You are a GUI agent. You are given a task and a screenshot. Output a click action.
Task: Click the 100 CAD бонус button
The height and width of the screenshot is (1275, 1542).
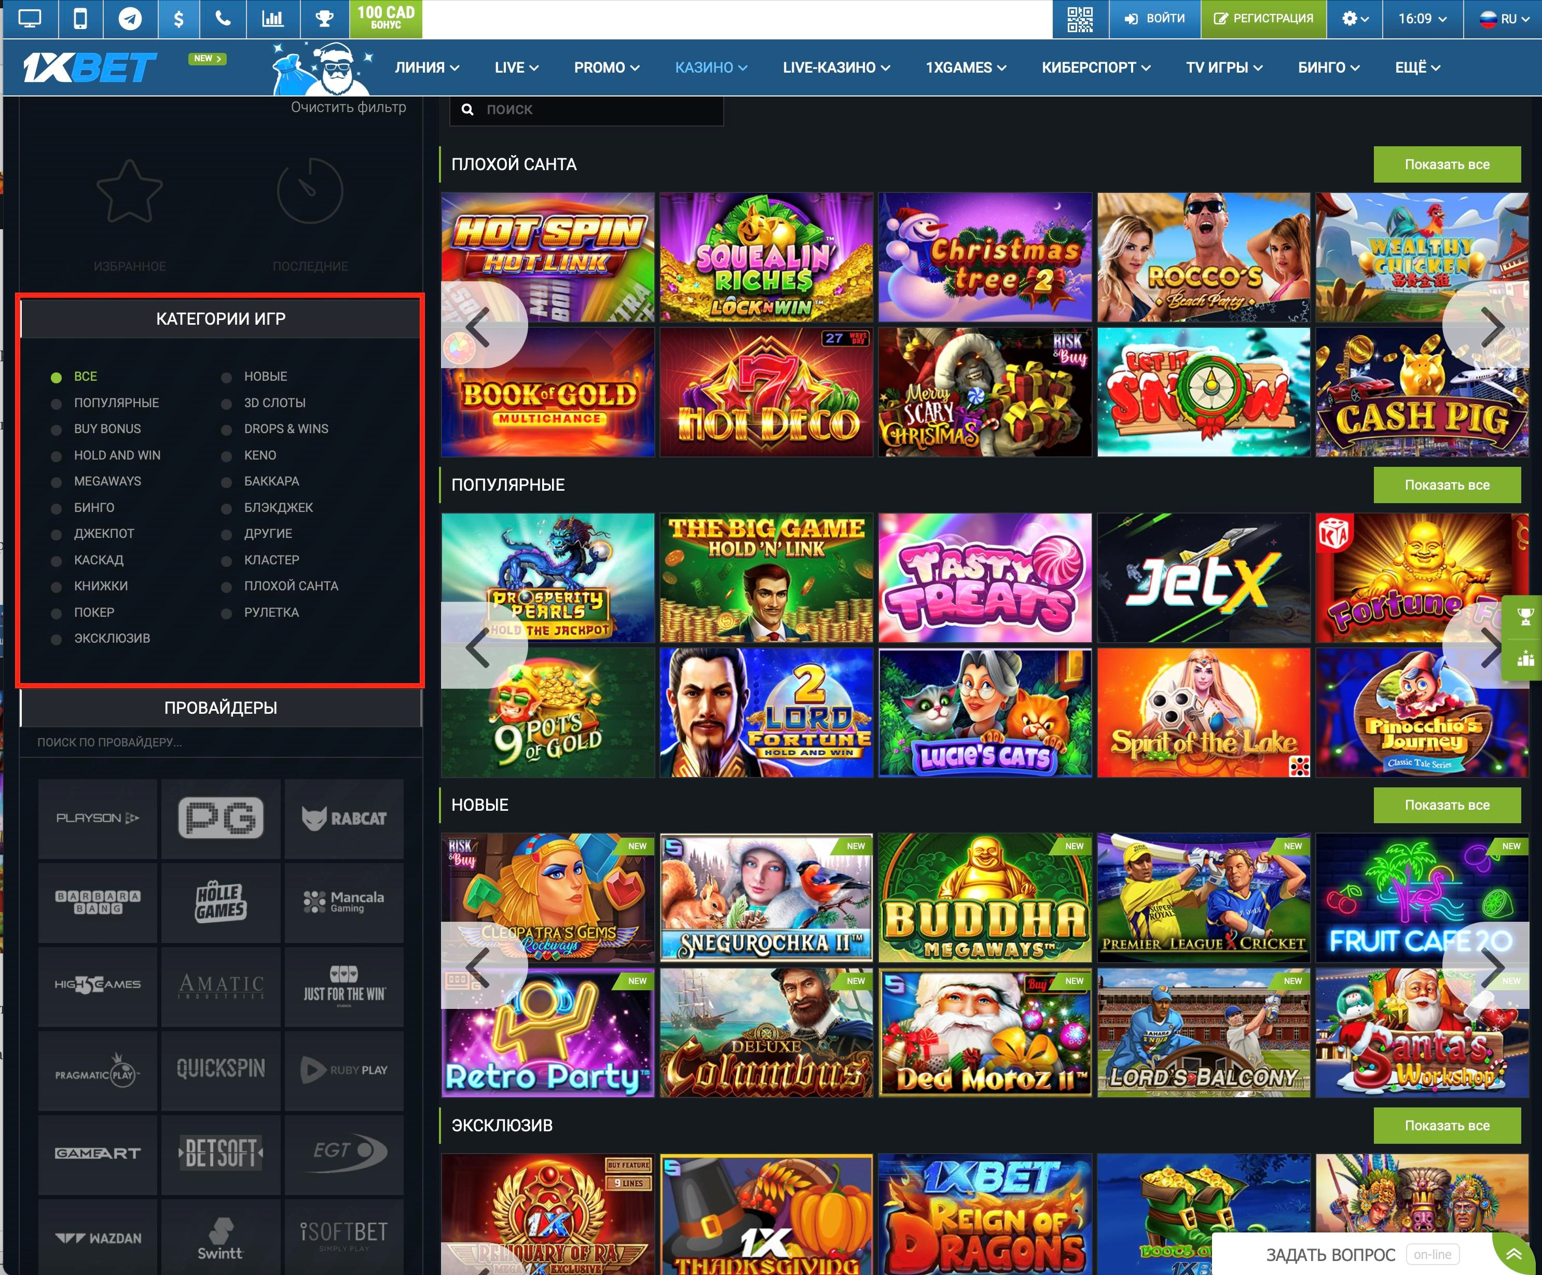(386, 18)
